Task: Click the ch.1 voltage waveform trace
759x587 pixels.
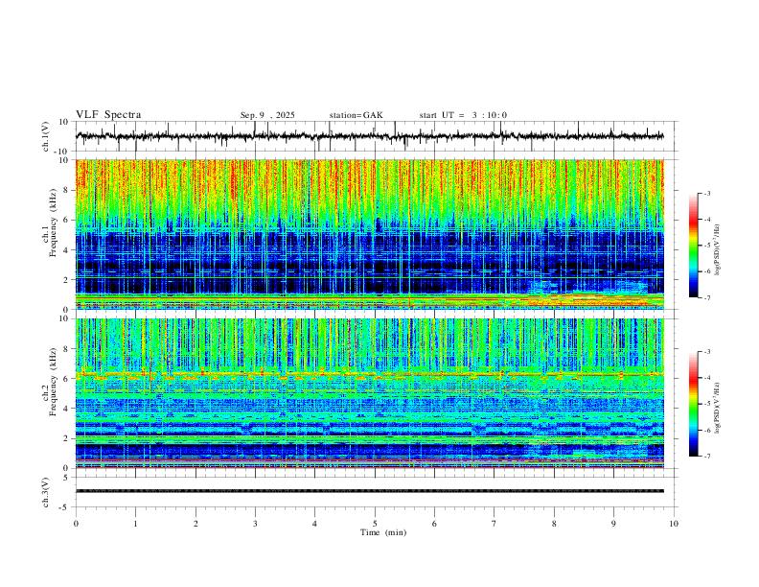Action: click(369, 136)
